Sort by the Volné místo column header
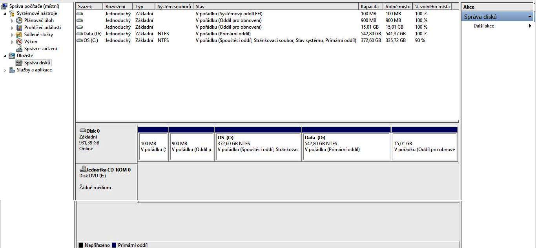Image resolution: width=536 pixels, height=248 pixels. click(x=398, y=7)
